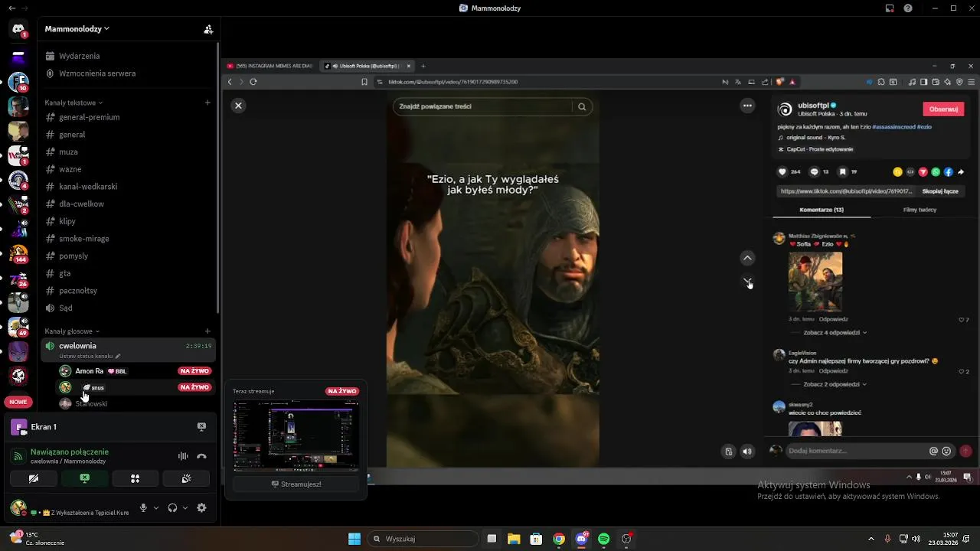The image size is (980, 551).
Task: Open the soundboard in voice panel
Action: coord(185,478)
